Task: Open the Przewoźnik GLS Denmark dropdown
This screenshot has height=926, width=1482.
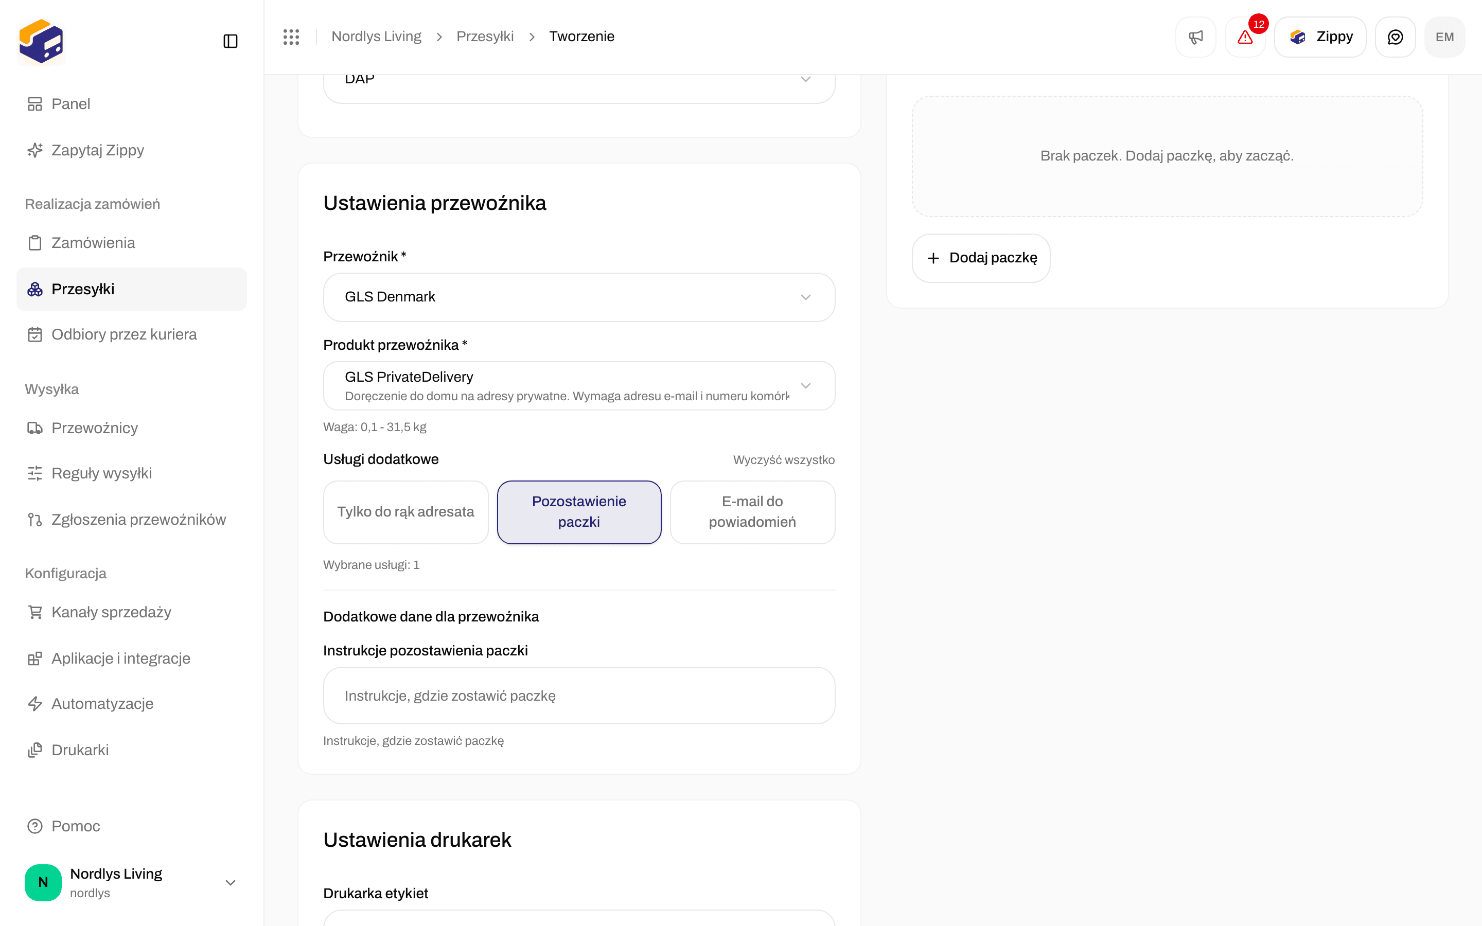Action: tap(579, 297)
